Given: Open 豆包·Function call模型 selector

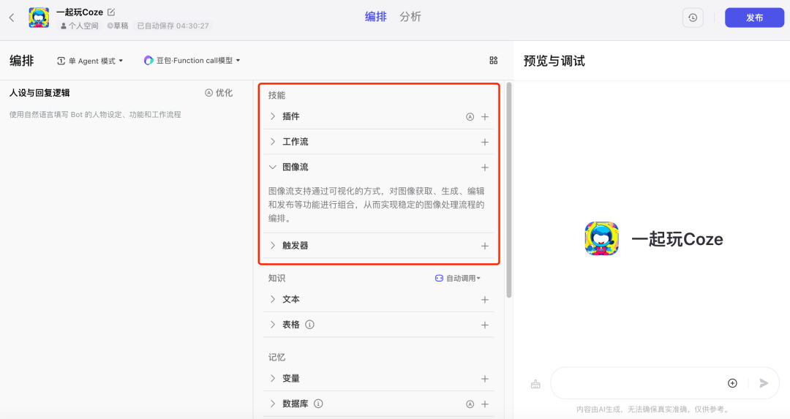Looking at the screenshot, I should (192, 61).
